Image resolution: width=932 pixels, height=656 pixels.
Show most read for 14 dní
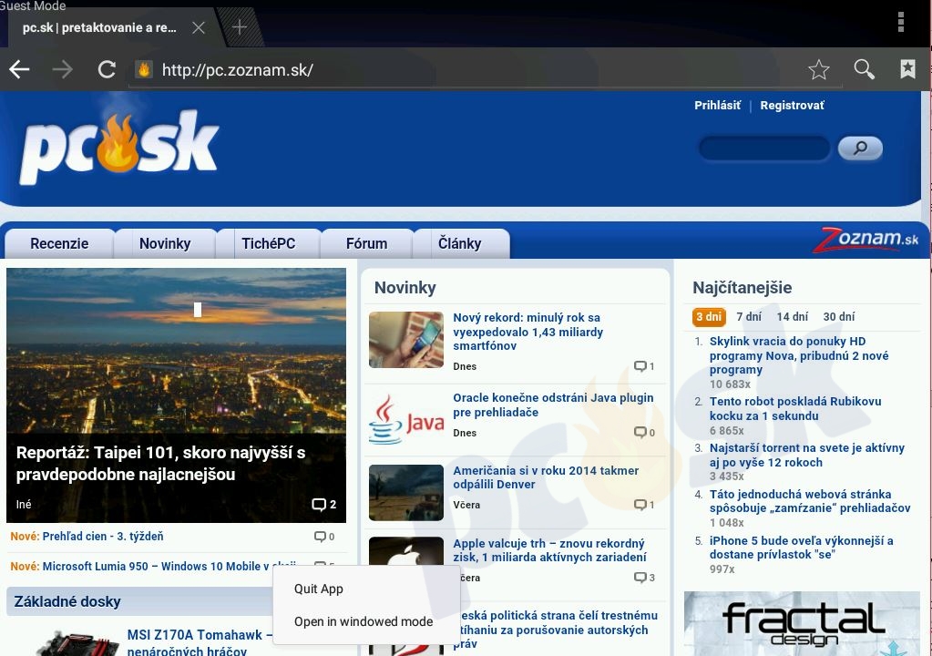point(793,317)
